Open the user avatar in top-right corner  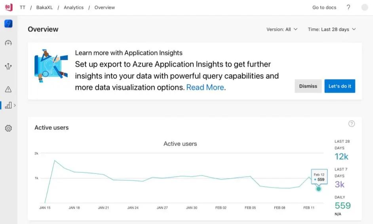point(365,7)
